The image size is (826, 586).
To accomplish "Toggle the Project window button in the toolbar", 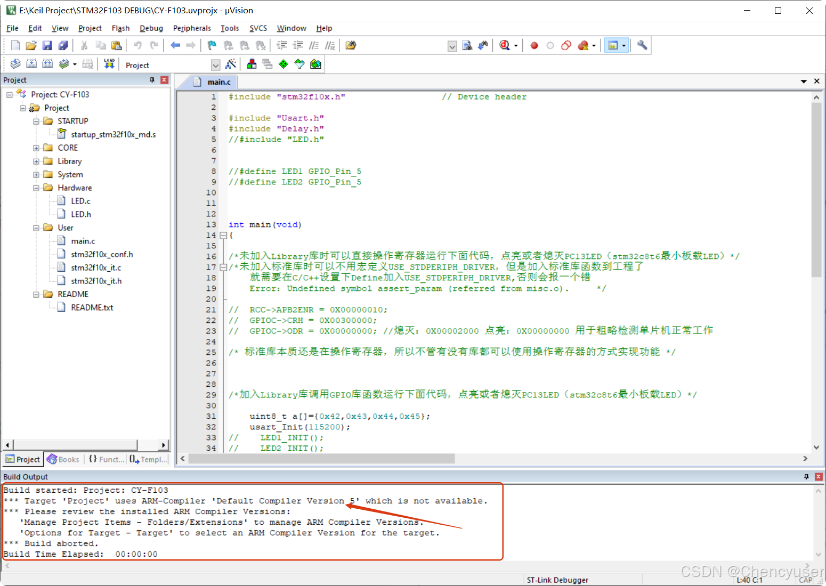I will point(613,46).
